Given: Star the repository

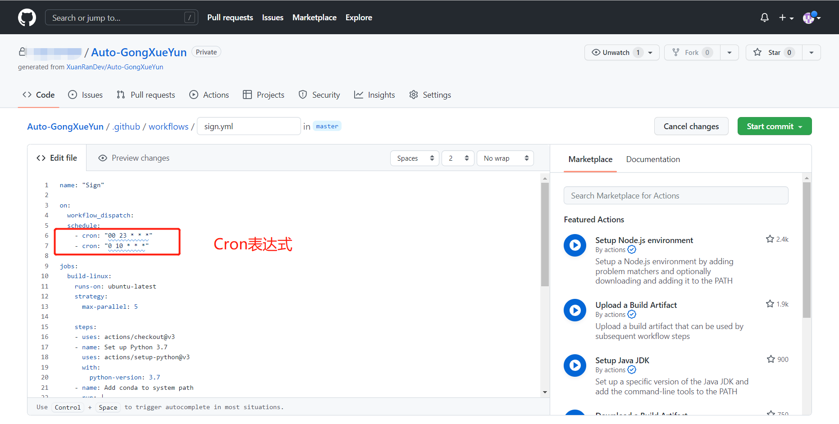Looking at the screenshot, I should pos(774,53).
